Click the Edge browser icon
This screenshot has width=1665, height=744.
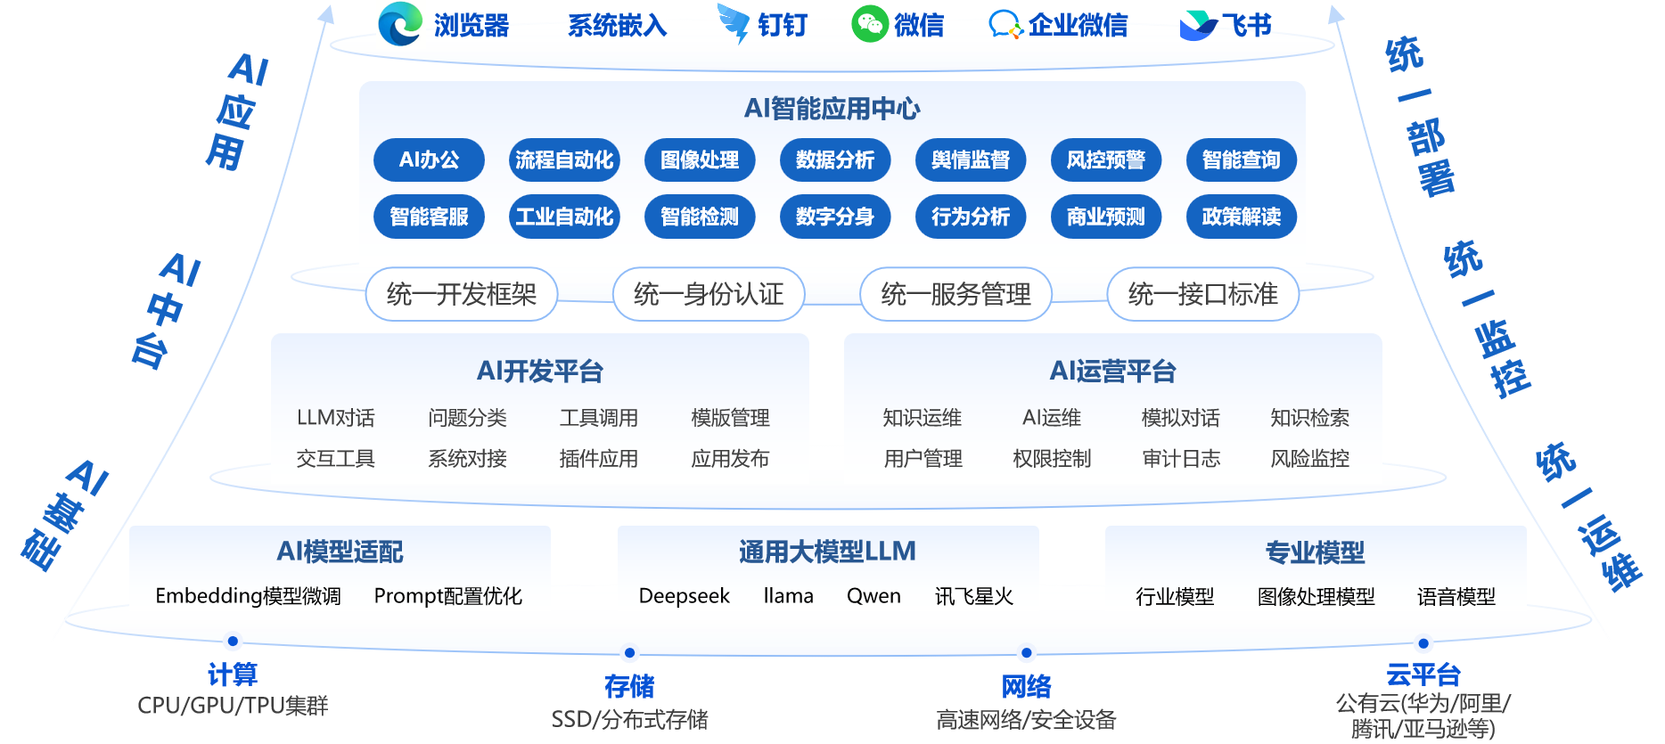pyautogui.click(x=400, y=24)
